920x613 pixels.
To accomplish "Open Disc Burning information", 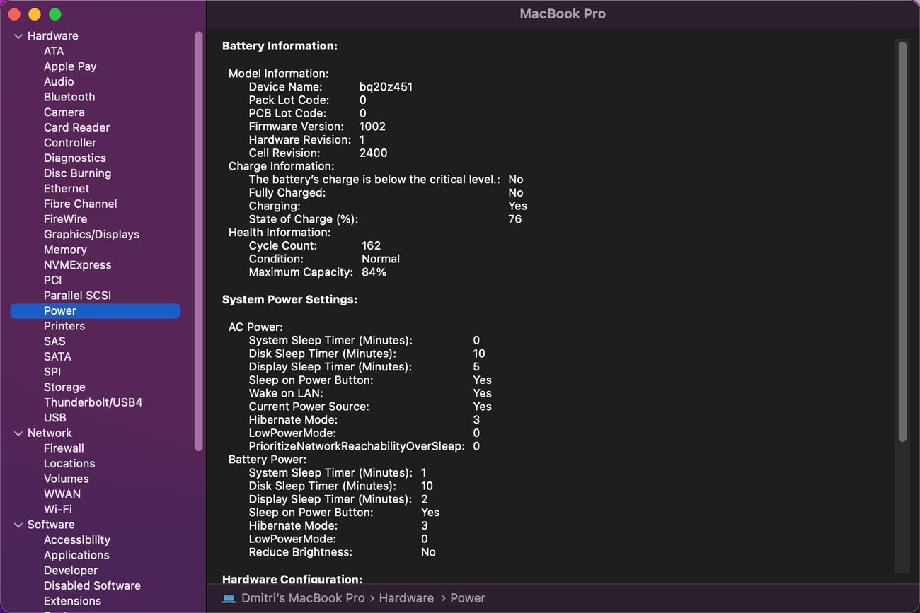I will click(77, 173).
